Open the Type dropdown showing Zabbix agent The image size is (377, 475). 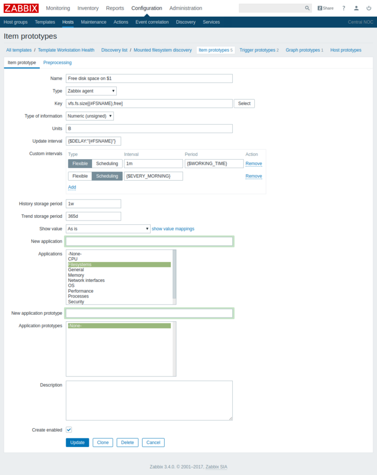[91, 91]
